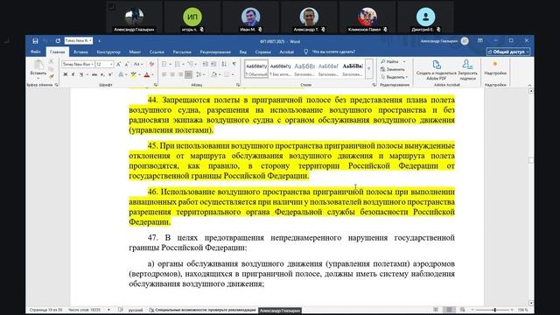Apply subscript formatting
Viewport: 560px width, 315px height.
pos(102,74)
